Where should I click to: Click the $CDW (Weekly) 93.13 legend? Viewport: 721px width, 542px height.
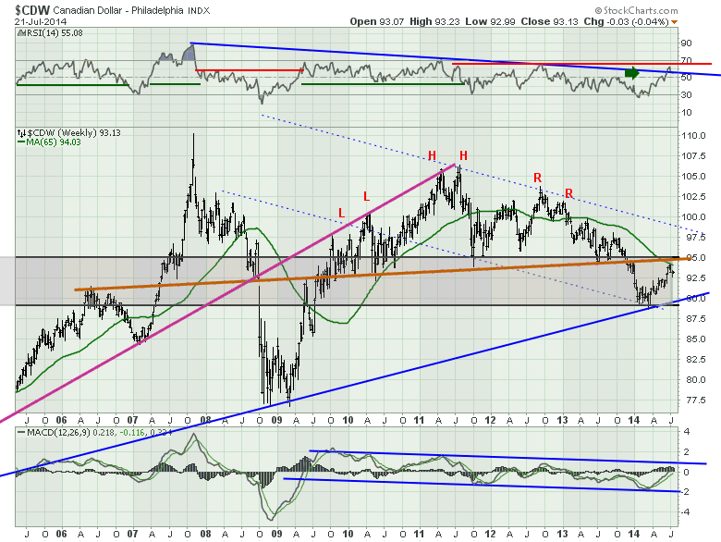74,133
